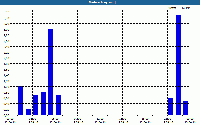Click the 06:00 time axis label
This screenshot has width=200, height=125.
(55, 119)
